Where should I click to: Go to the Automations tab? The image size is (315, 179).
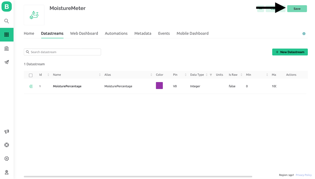(x=116, y=33)
